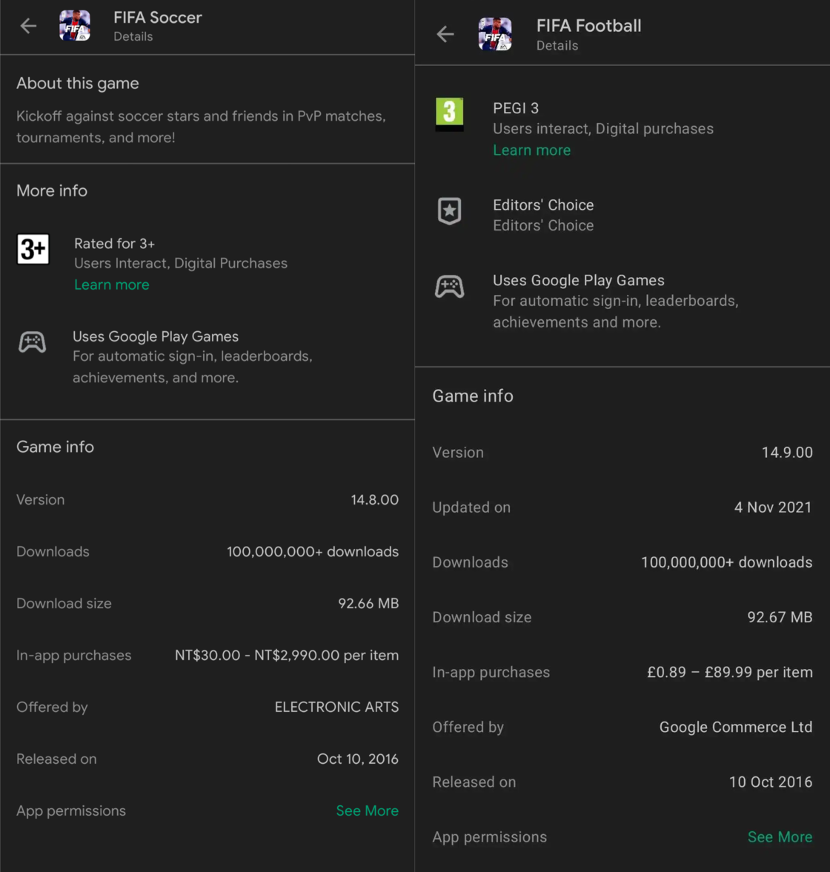Click version value 14.8.00
Viewport: 830px width, 872px height.
[x=374, y=500]
